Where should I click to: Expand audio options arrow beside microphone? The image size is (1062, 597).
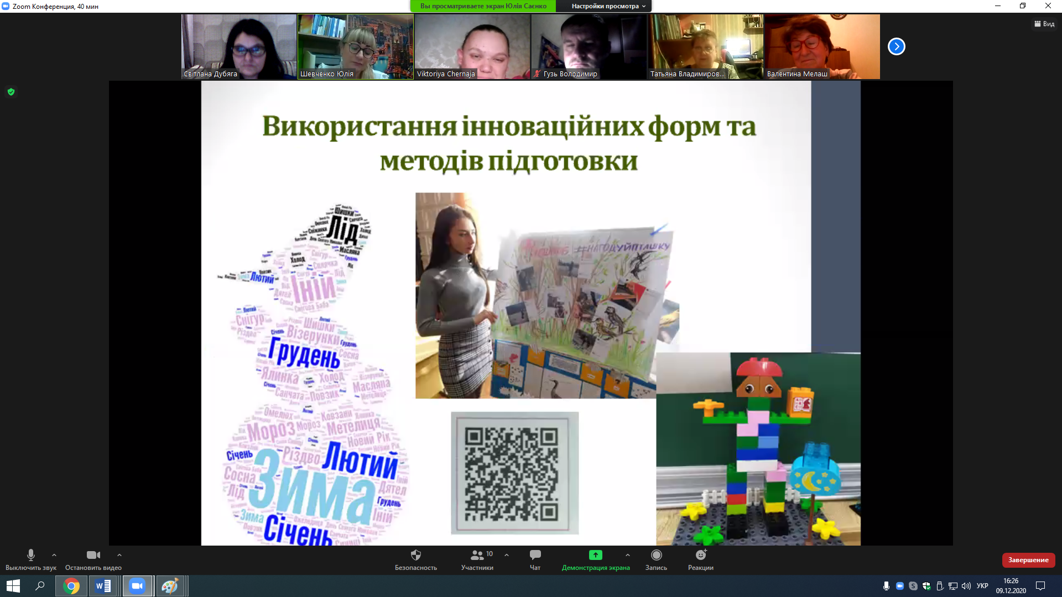[x=54, y=555]
